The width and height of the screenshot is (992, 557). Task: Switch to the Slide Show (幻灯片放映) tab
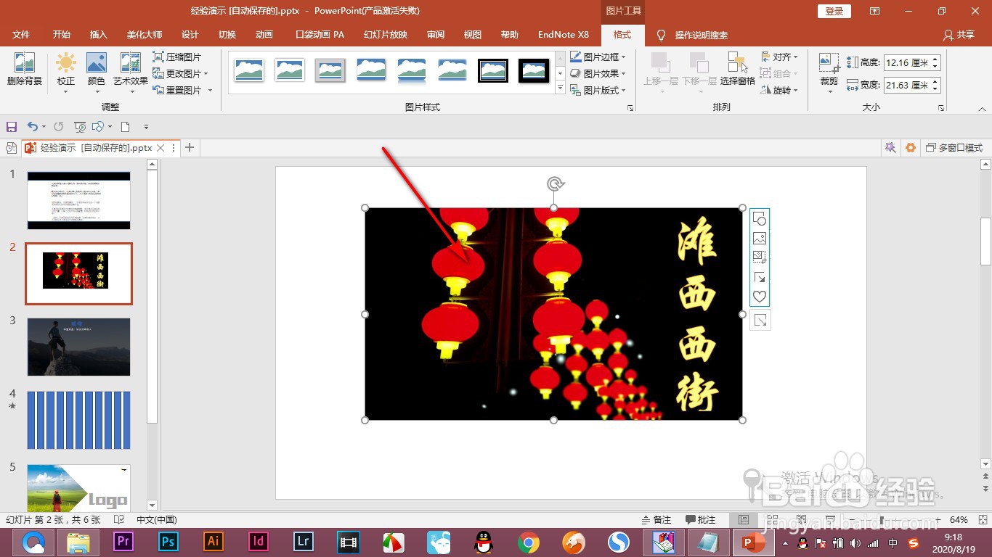tap(386, 35)
